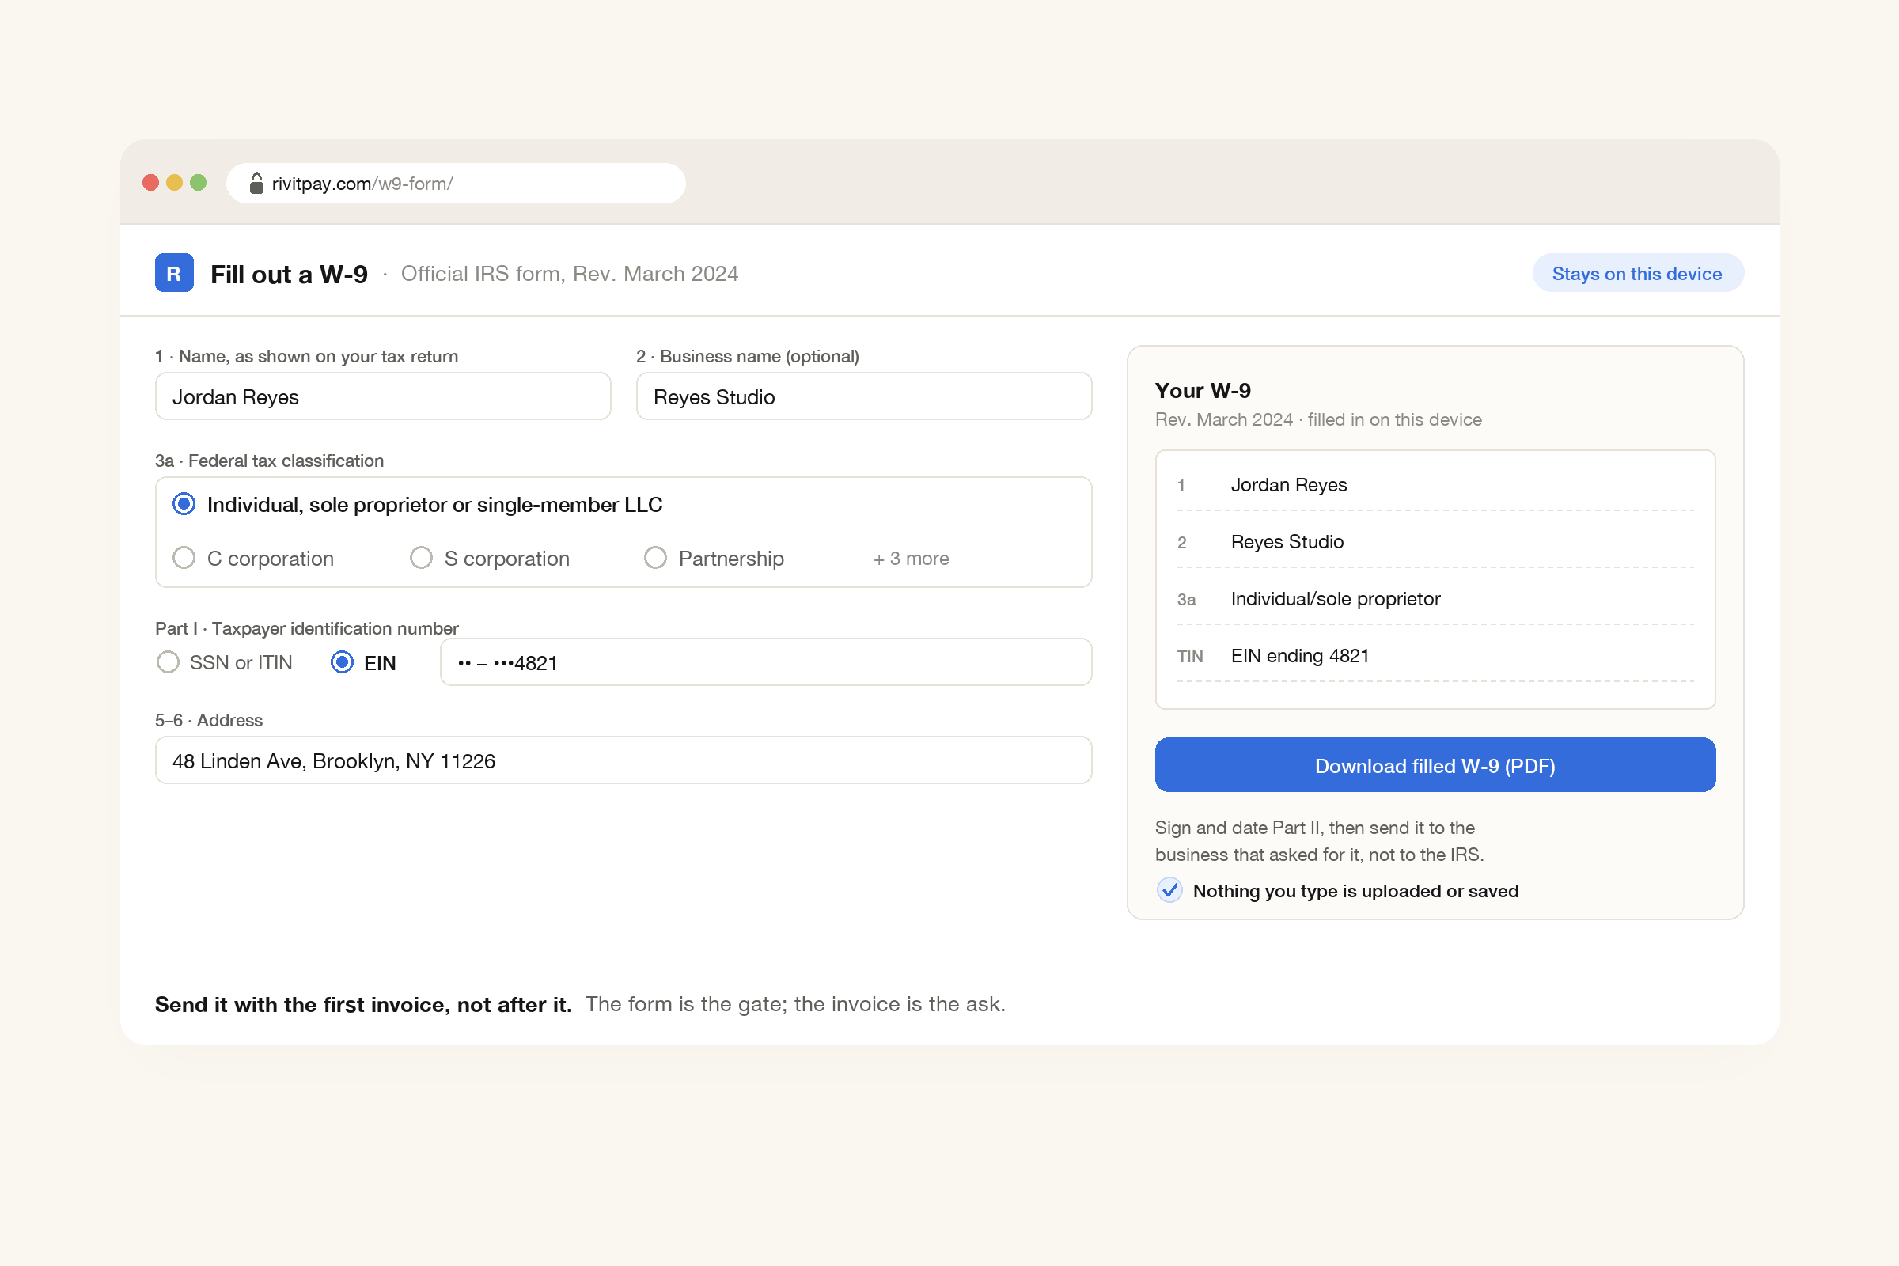Edit the address field 48 Linden Ave
1899x1266 pixels.
click(624, 760)
